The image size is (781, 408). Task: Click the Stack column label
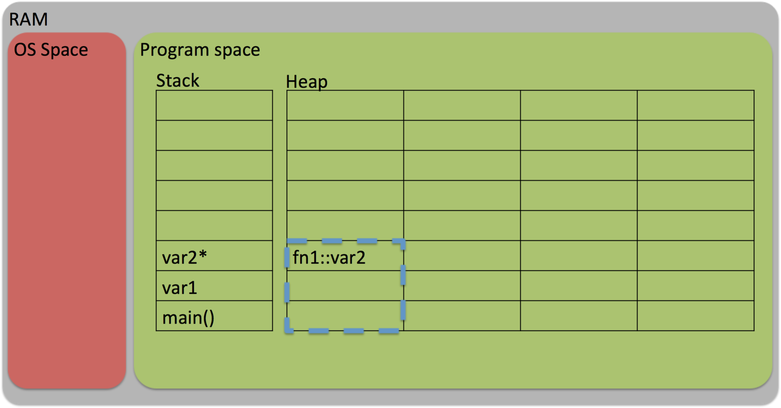177,81
